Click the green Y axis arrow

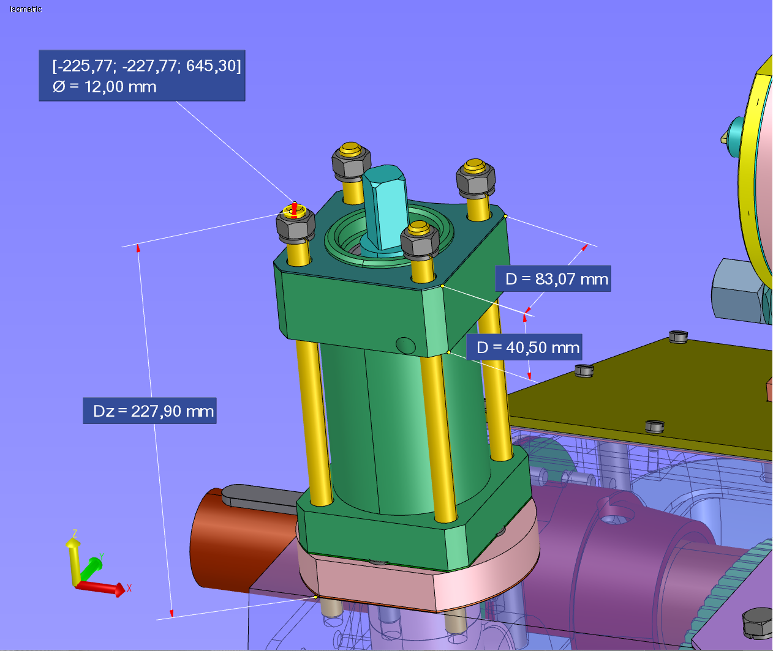[x=91, y=568]
